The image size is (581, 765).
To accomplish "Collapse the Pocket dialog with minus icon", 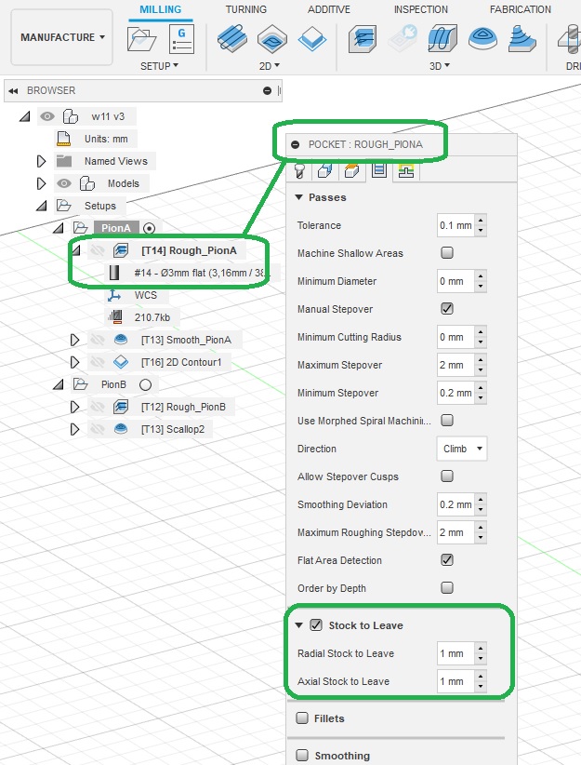I will [295, 145].
